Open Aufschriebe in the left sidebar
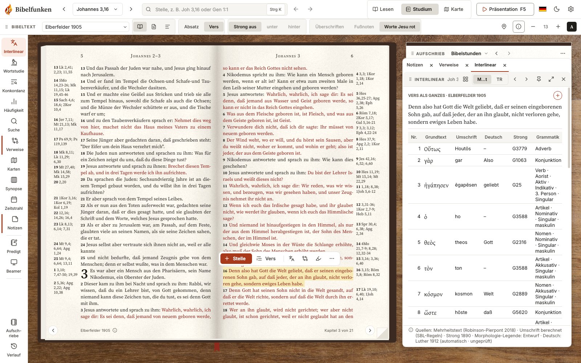581x363 pixels. click(x=14, y=328)
